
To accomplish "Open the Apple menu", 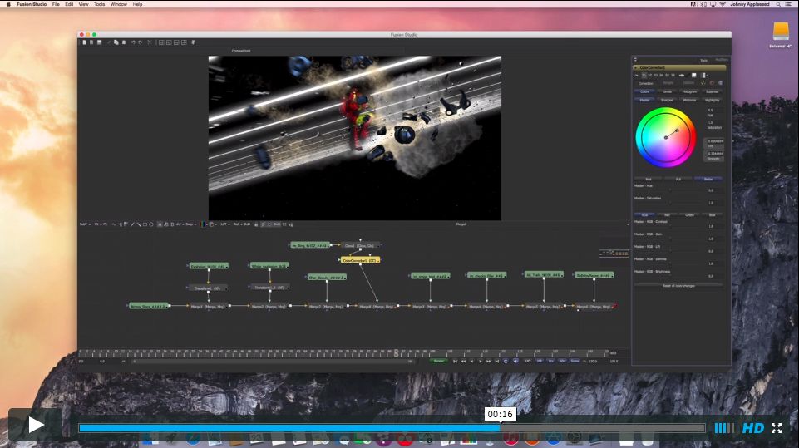I will click(8, 4).
